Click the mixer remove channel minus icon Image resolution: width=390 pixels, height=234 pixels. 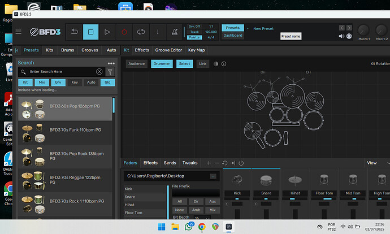(216, 163)
